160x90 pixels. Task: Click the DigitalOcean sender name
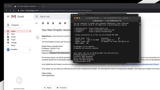click(46, 36)
